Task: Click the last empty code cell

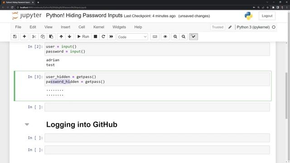Action: [x=157, y=150]
